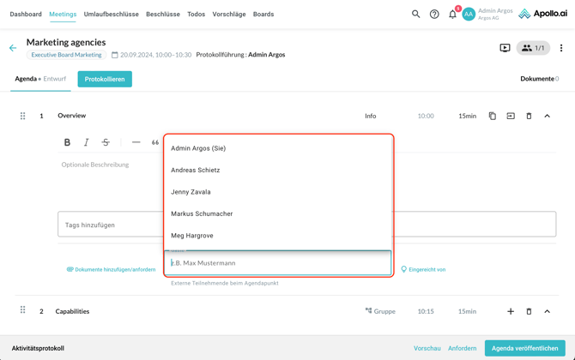Open the notifications bell
575x360 pixels.
(452, 14)
